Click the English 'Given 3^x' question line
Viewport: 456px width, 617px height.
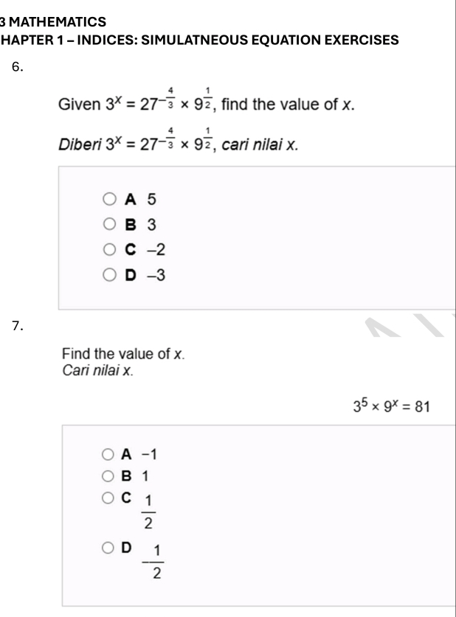pyautogui.click(x=207, y=104)
